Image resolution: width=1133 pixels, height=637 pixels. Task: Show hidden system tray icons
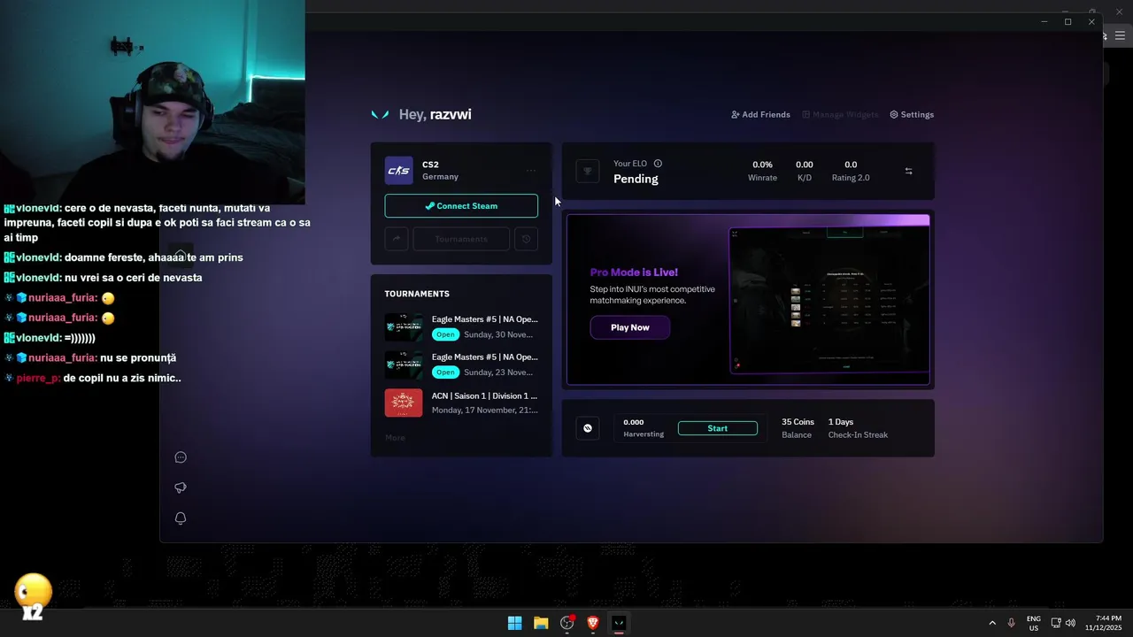tap(992, 623)
